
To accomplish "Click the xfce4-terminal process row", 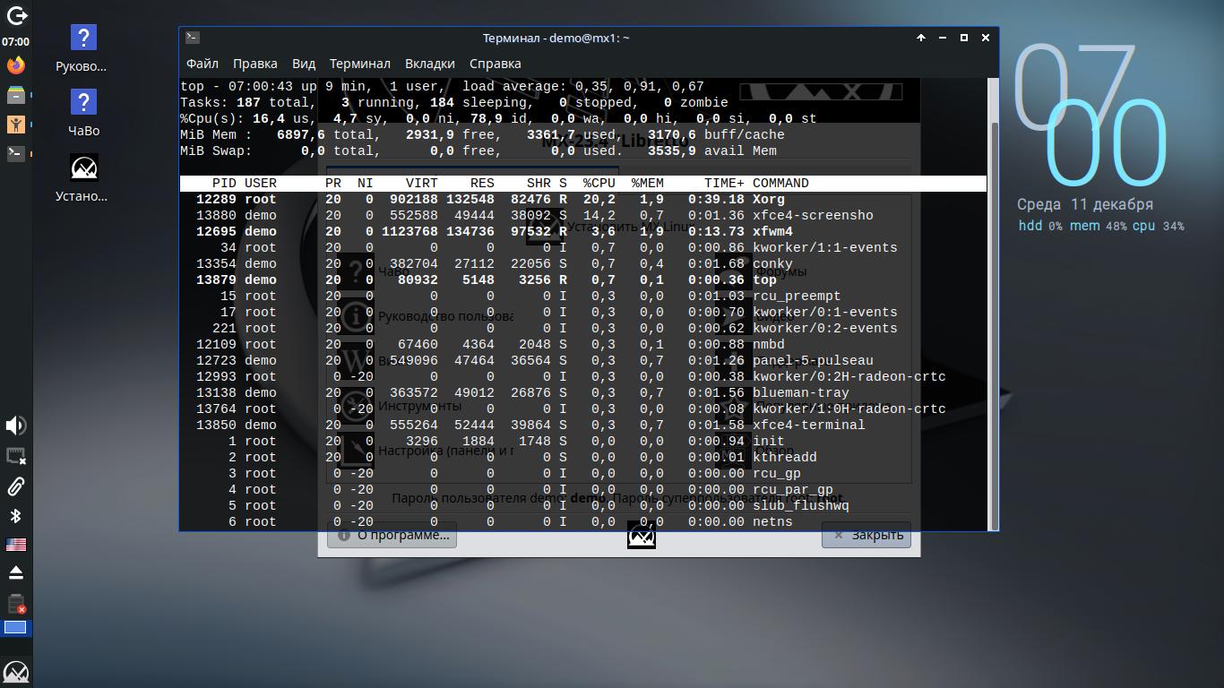I will click(583, 425).
